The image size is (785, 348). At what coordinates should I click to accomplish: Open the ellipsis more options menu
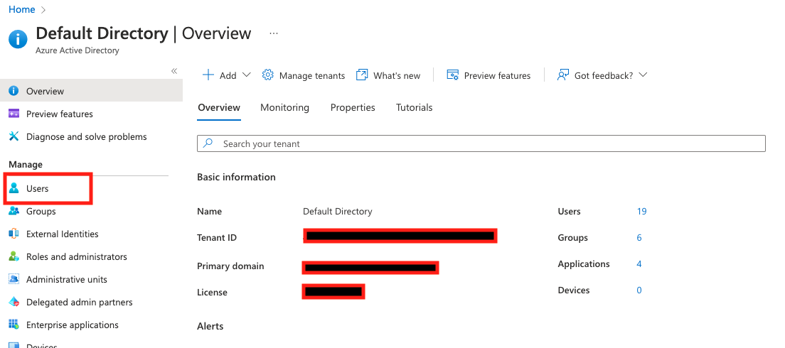pos(273,33)
